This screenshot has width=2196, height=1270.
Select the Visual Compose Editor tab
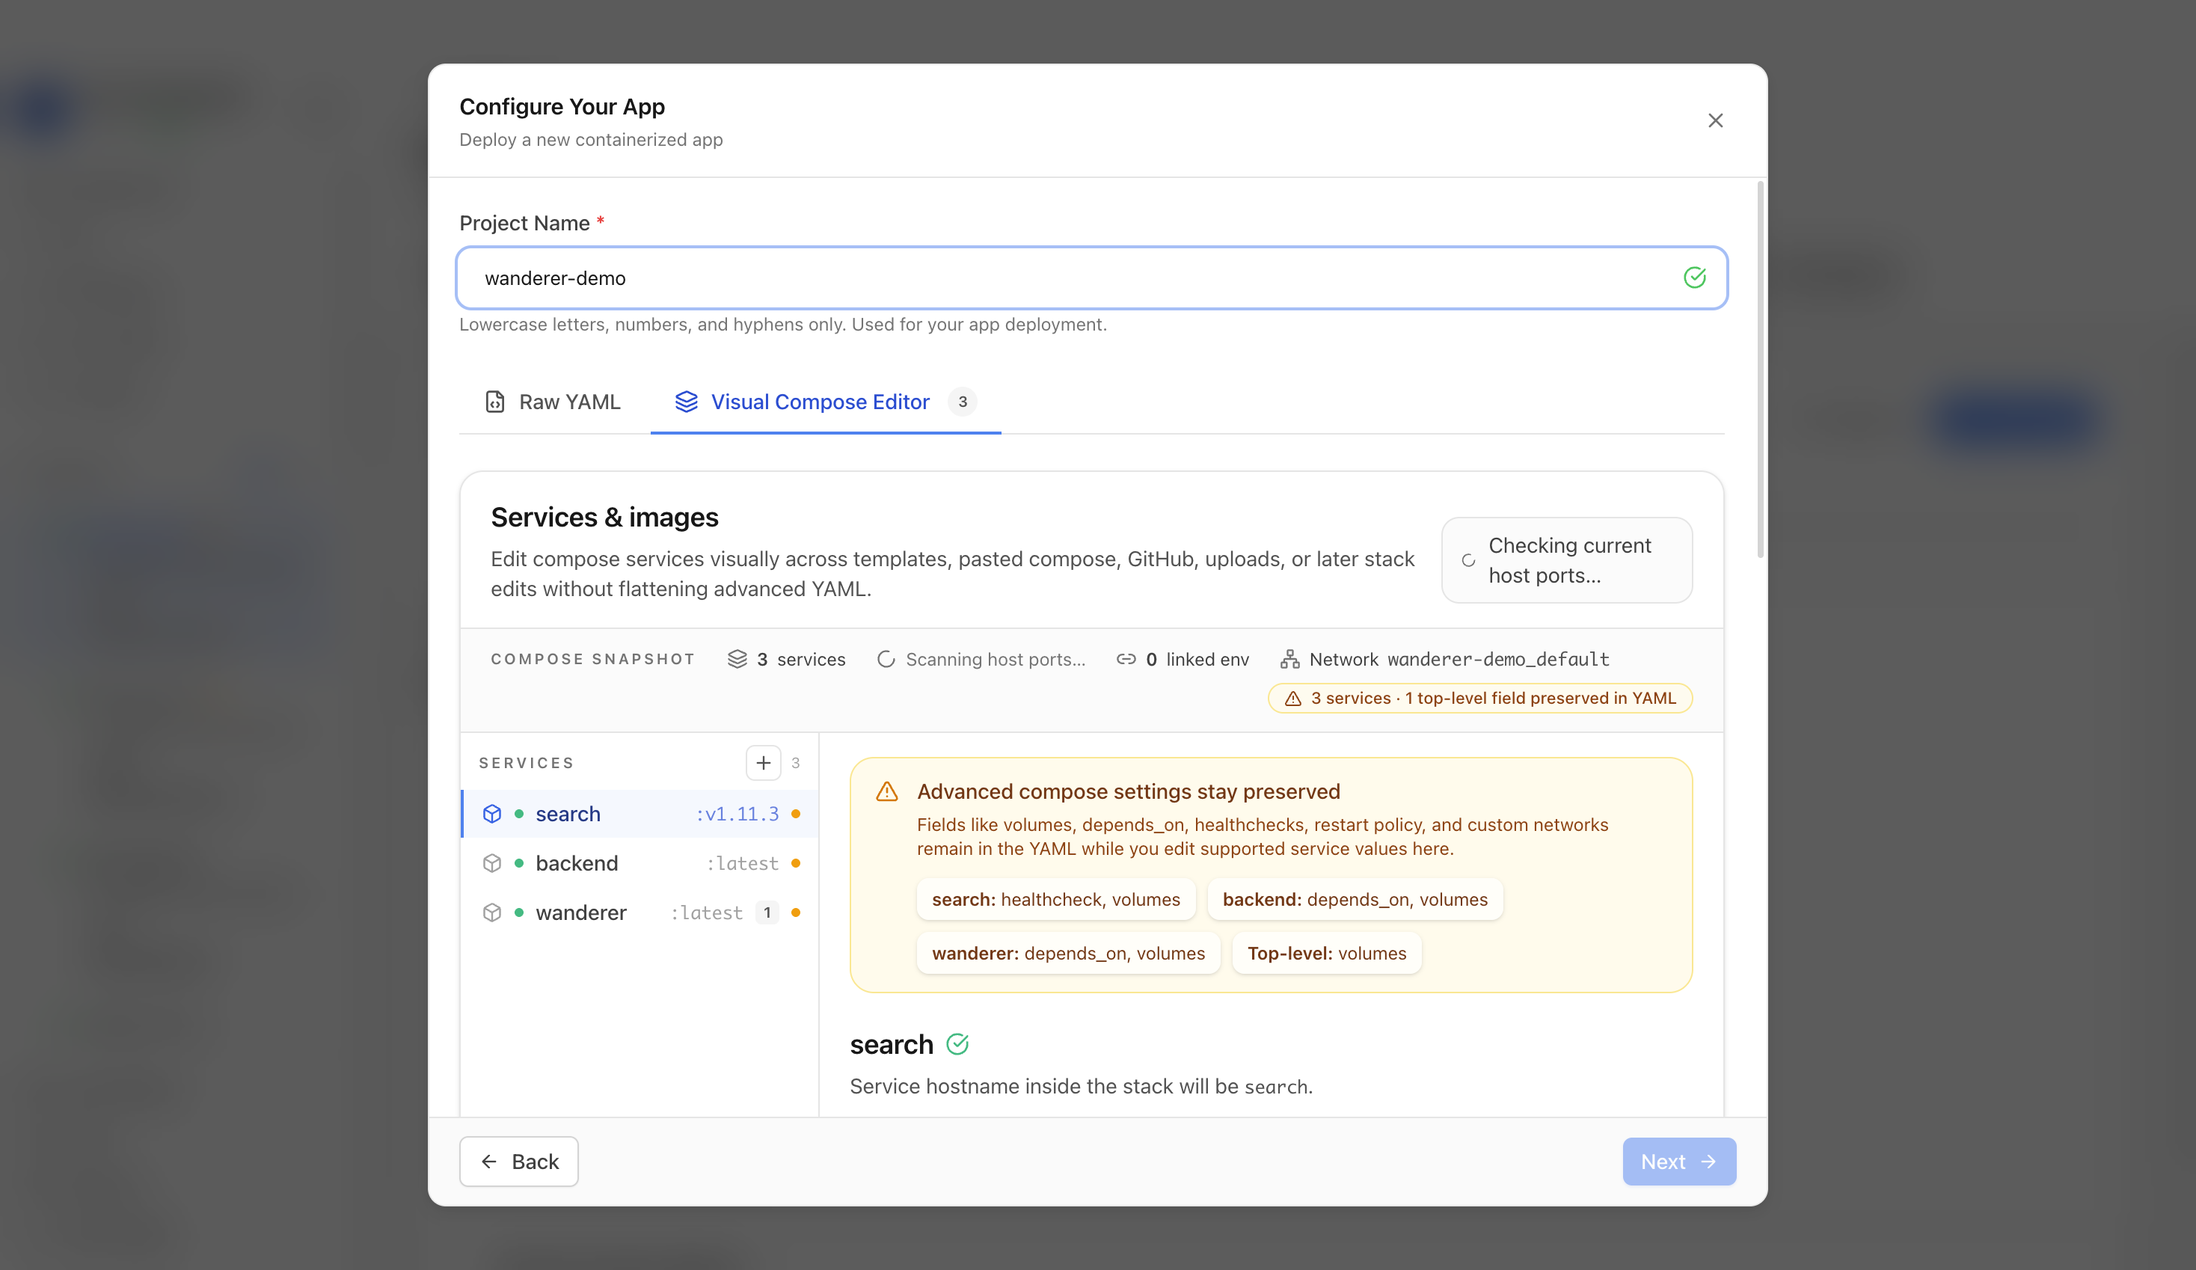point(825,402)
